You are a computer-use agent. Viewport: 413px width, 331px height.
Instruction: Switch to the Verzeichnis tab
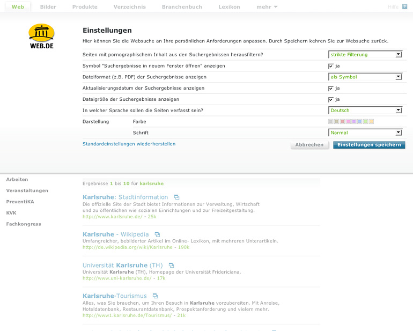point(130,7)
